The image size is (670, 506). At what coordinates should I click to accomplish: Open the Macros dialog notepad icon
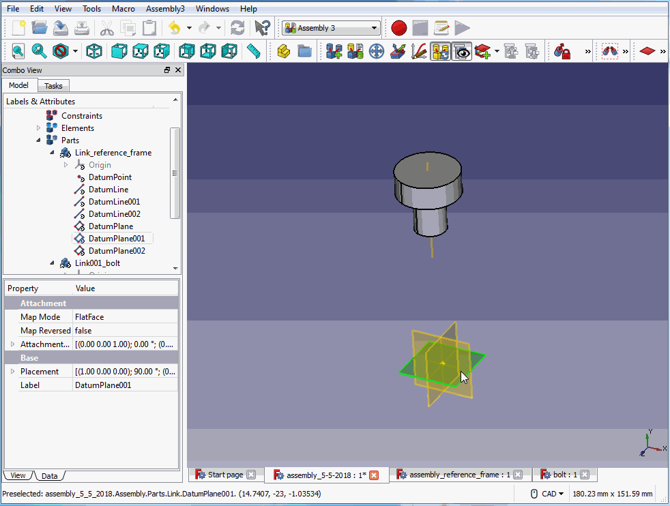(x=441, y=28)
